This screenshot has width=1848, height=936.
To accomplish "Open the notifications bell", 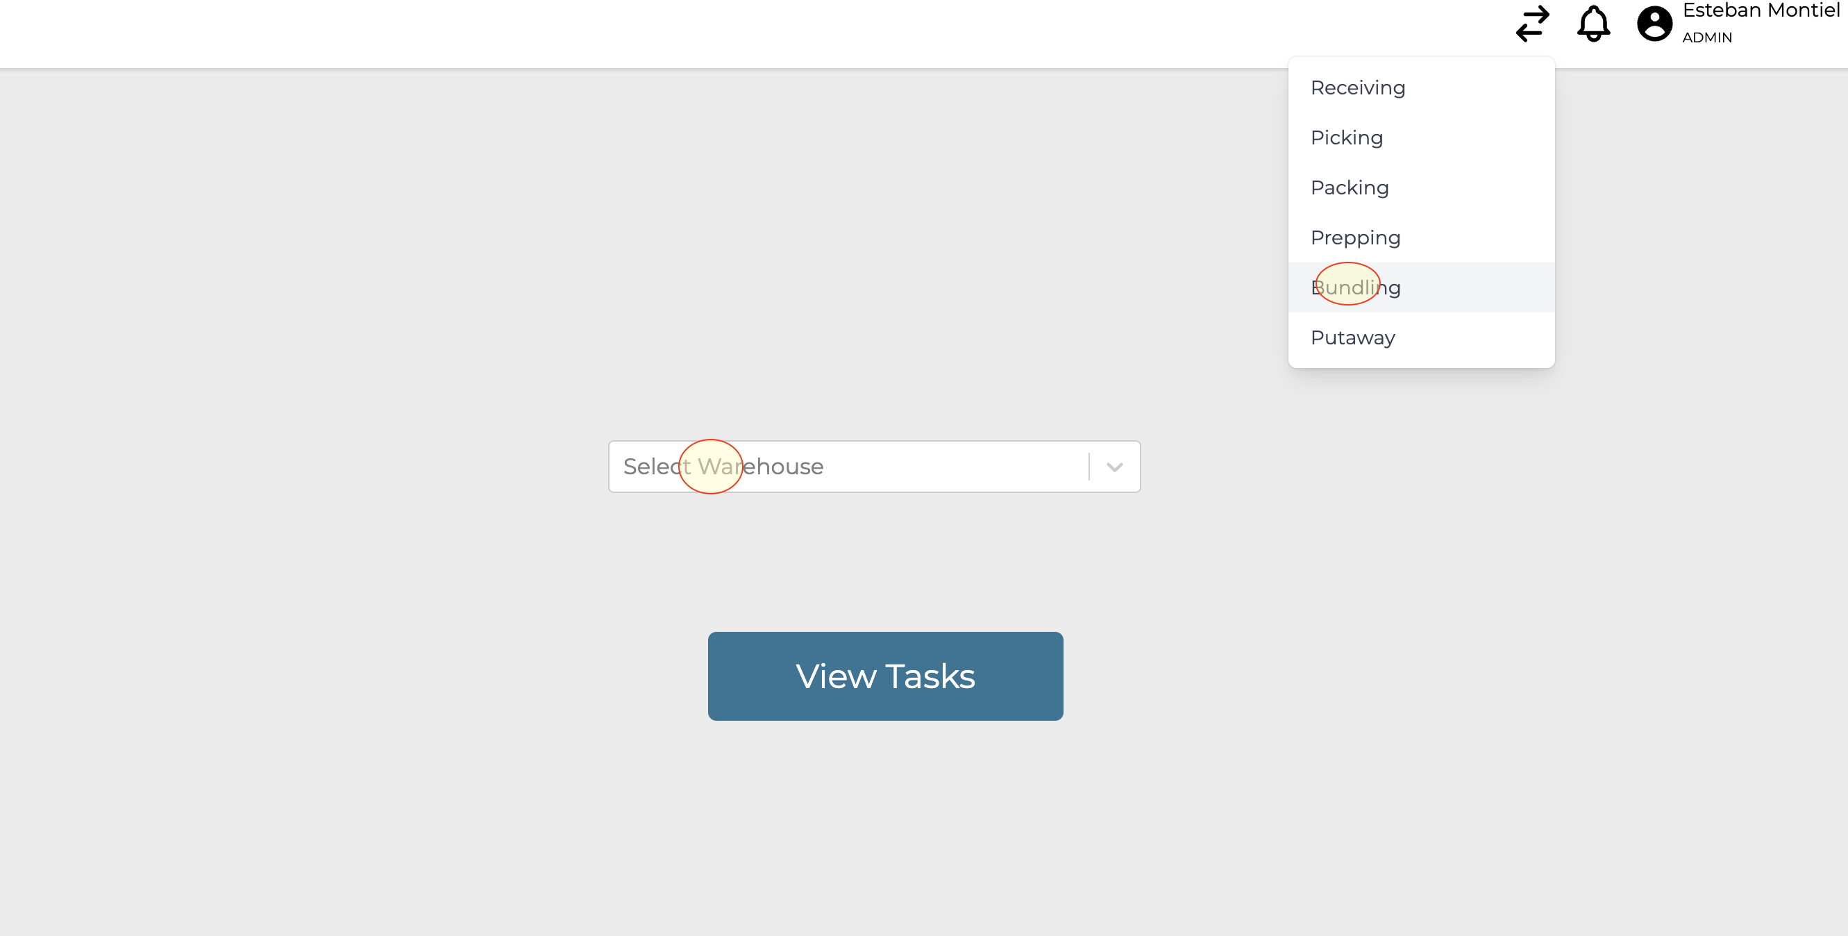I will coord(1593,24).
